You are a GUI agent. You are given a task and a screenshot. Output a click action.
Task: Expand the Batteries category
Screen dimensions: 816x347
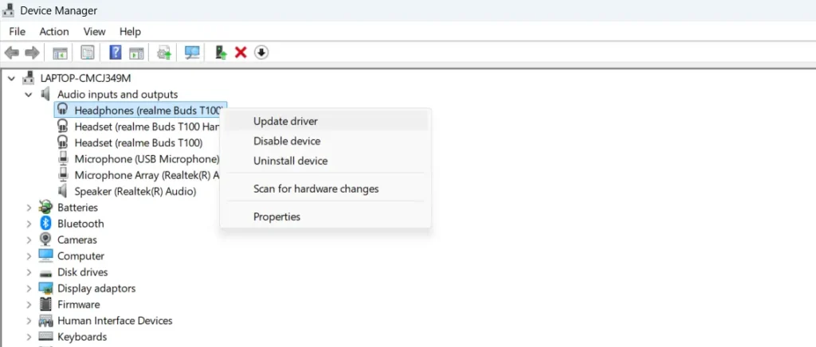[x=29, y=208]
